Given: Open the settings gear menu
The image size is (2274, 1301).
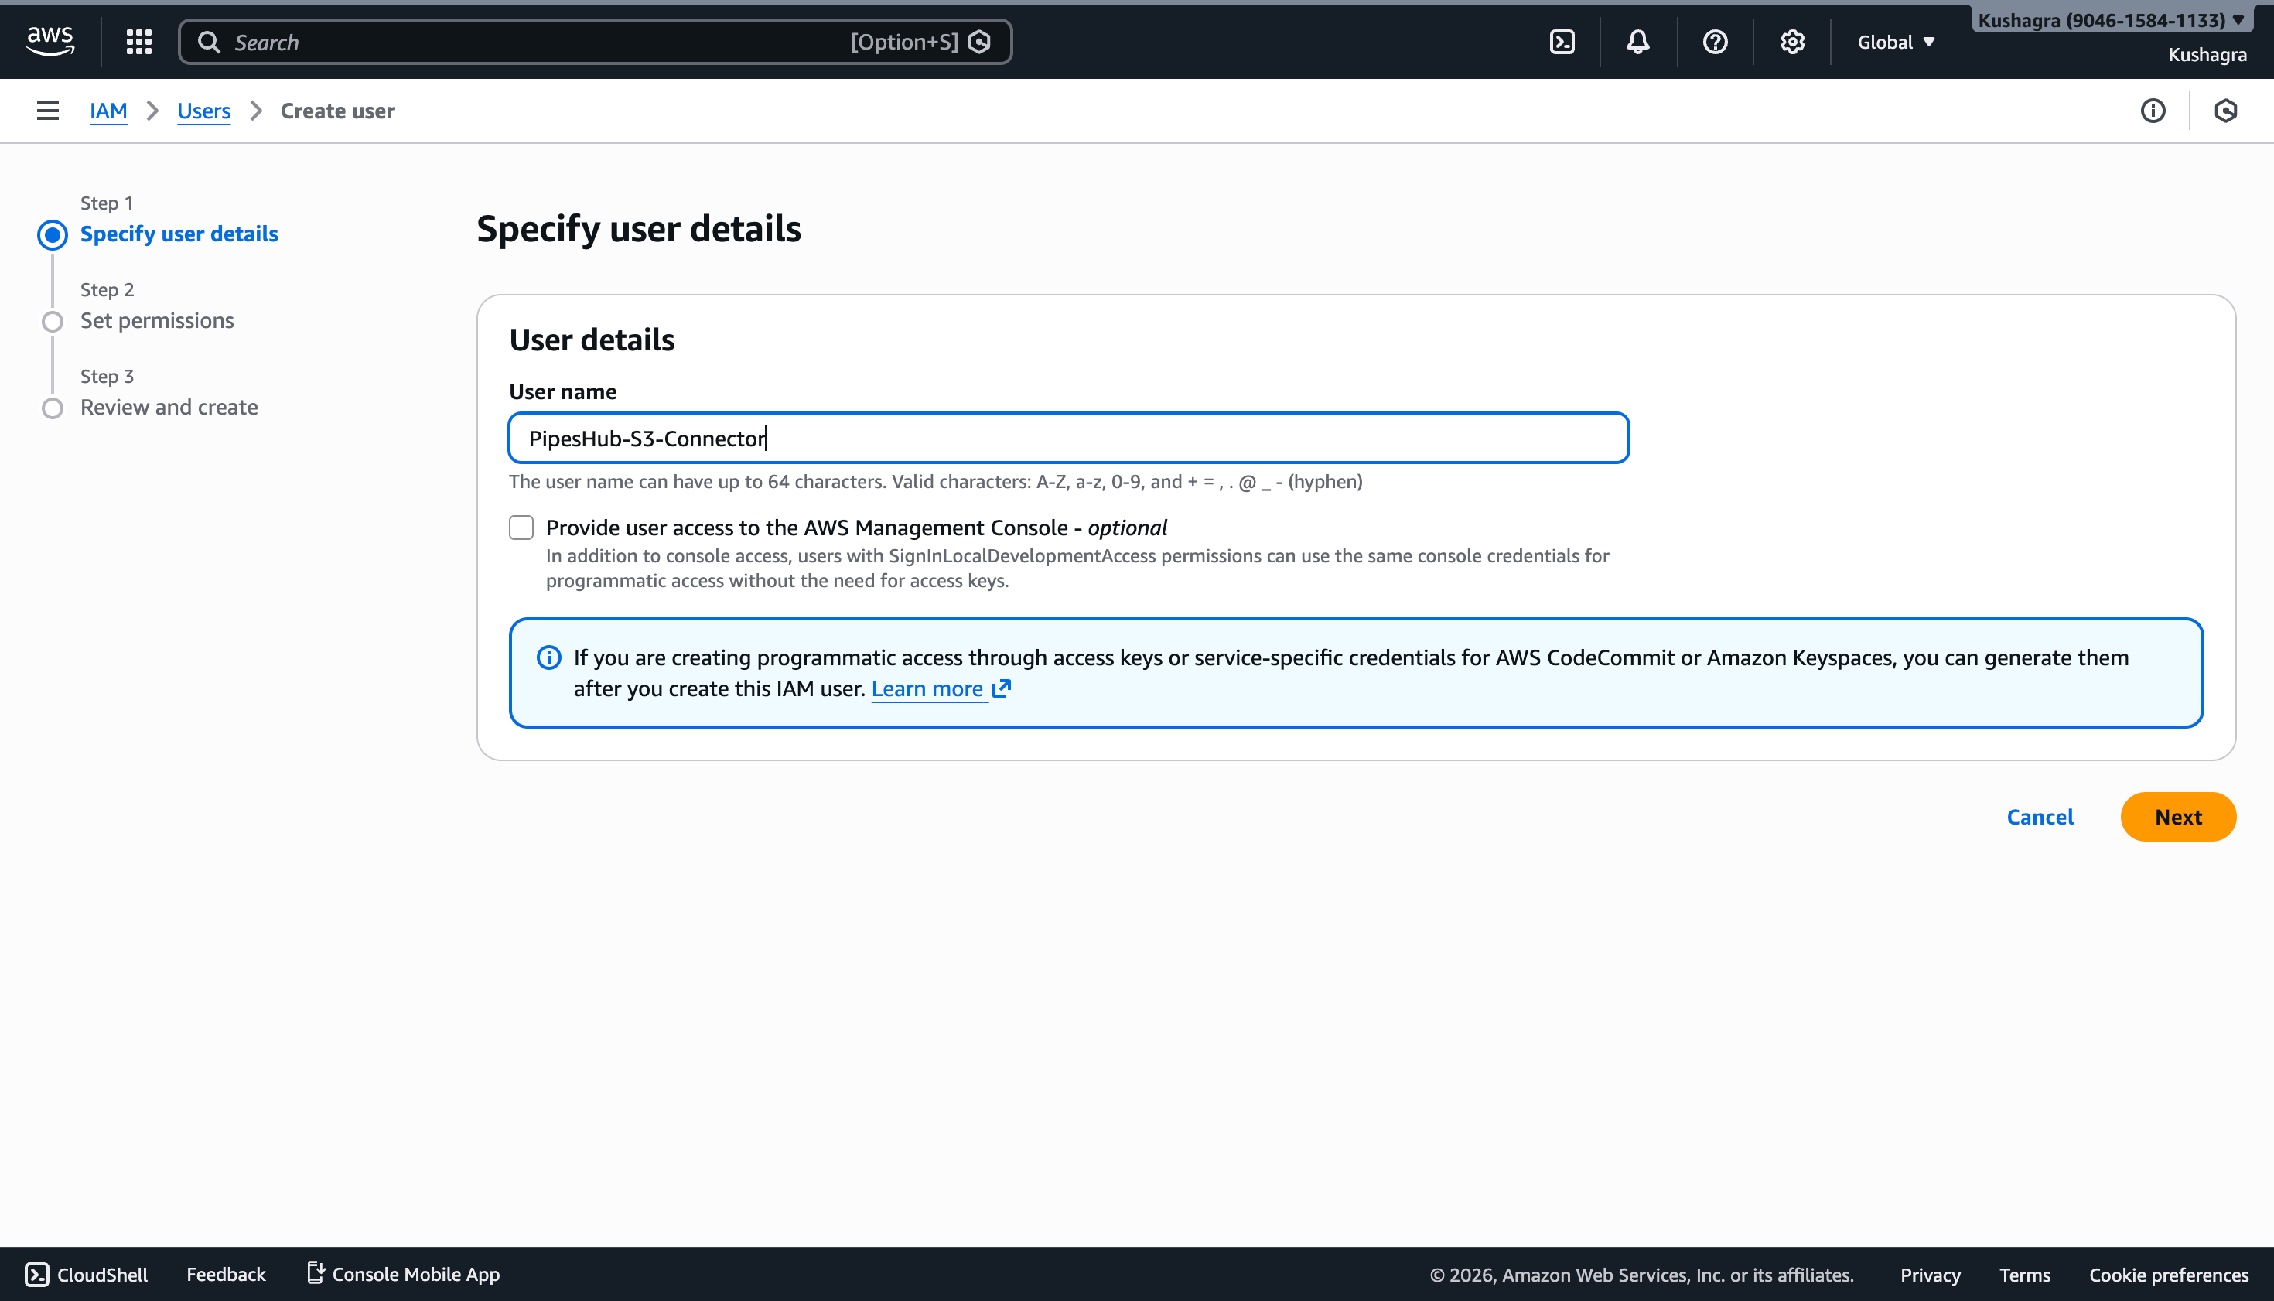Looking at the screenshot, I should (x=1791, y=42).
